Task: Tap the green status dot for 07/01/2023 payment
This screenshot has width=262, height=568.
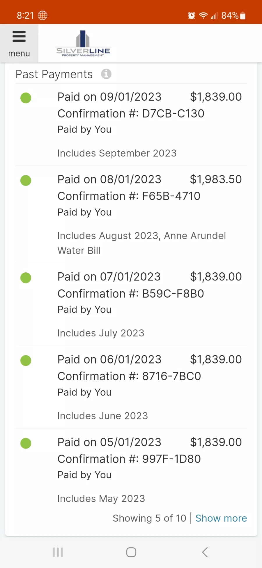Action: [26, 278]
